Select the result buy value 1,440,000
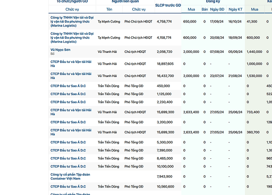 (x=254, y=52)
